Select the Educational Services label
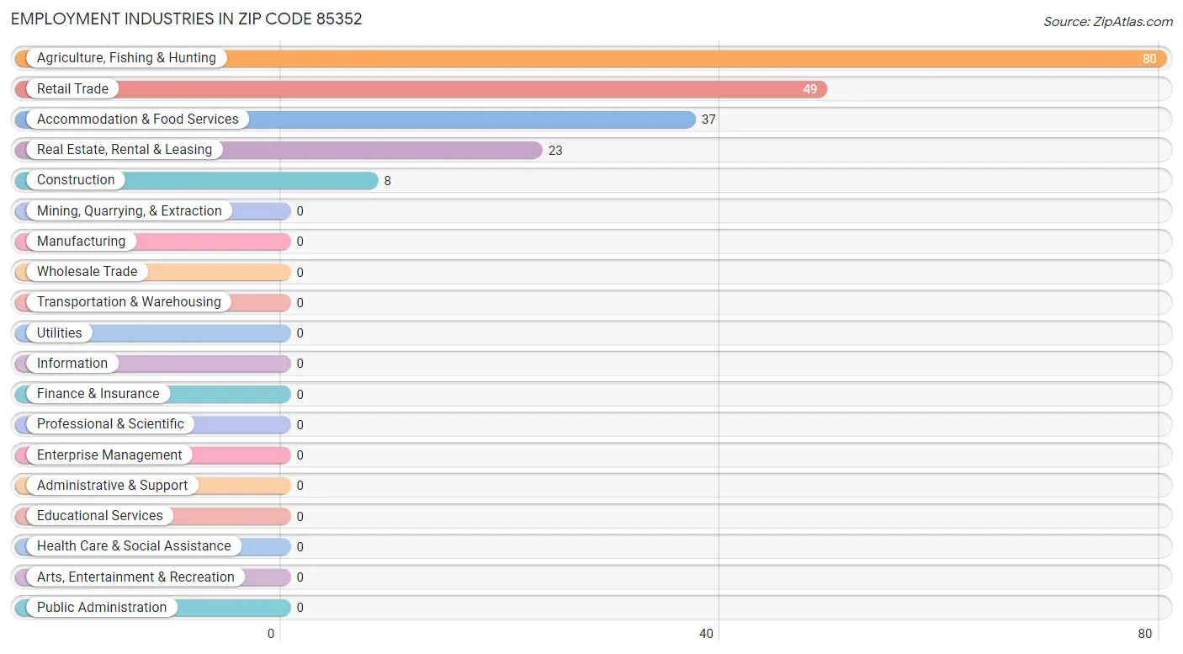 100,516
